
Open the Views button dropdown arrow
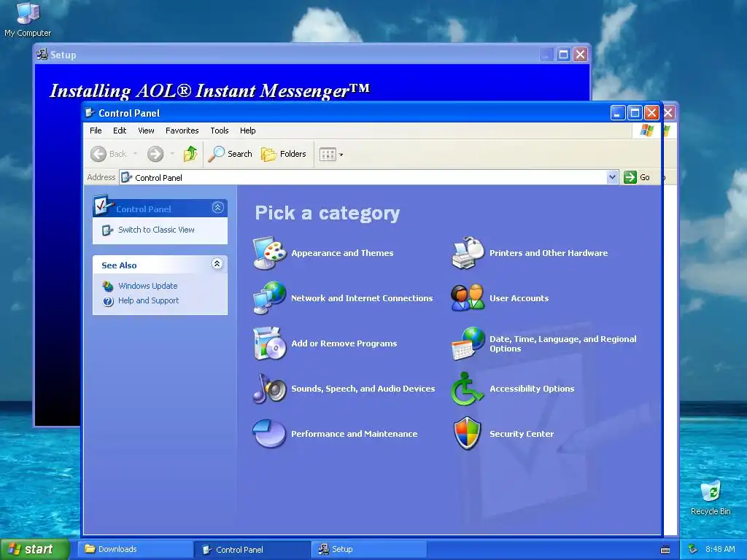click(x=341, y=155)
